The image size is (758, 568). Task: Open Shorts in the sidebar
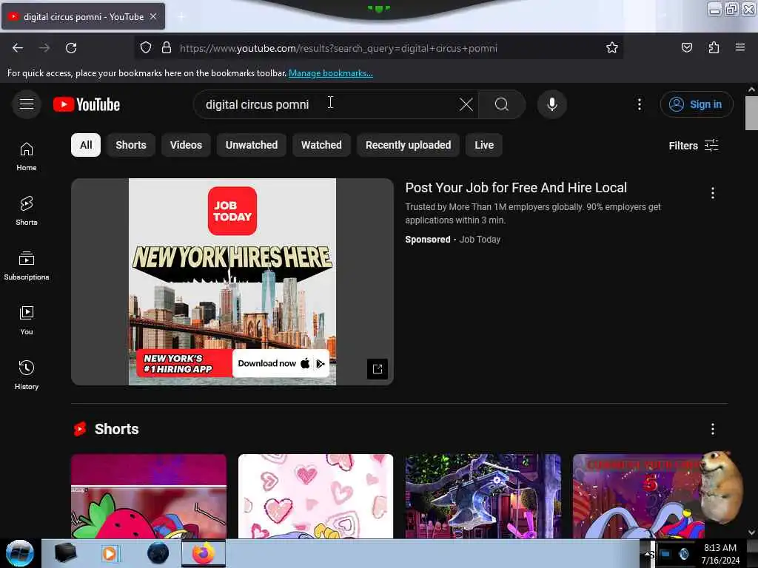[x=27, y=211]
